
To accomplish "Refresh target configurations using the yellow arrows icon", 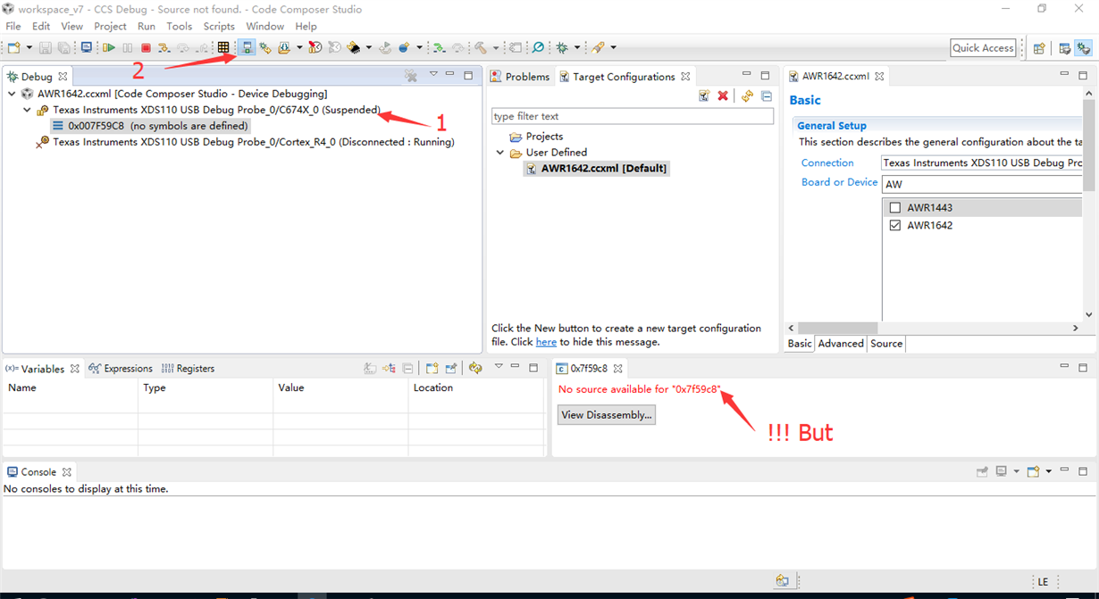I will tap(747, 95).
